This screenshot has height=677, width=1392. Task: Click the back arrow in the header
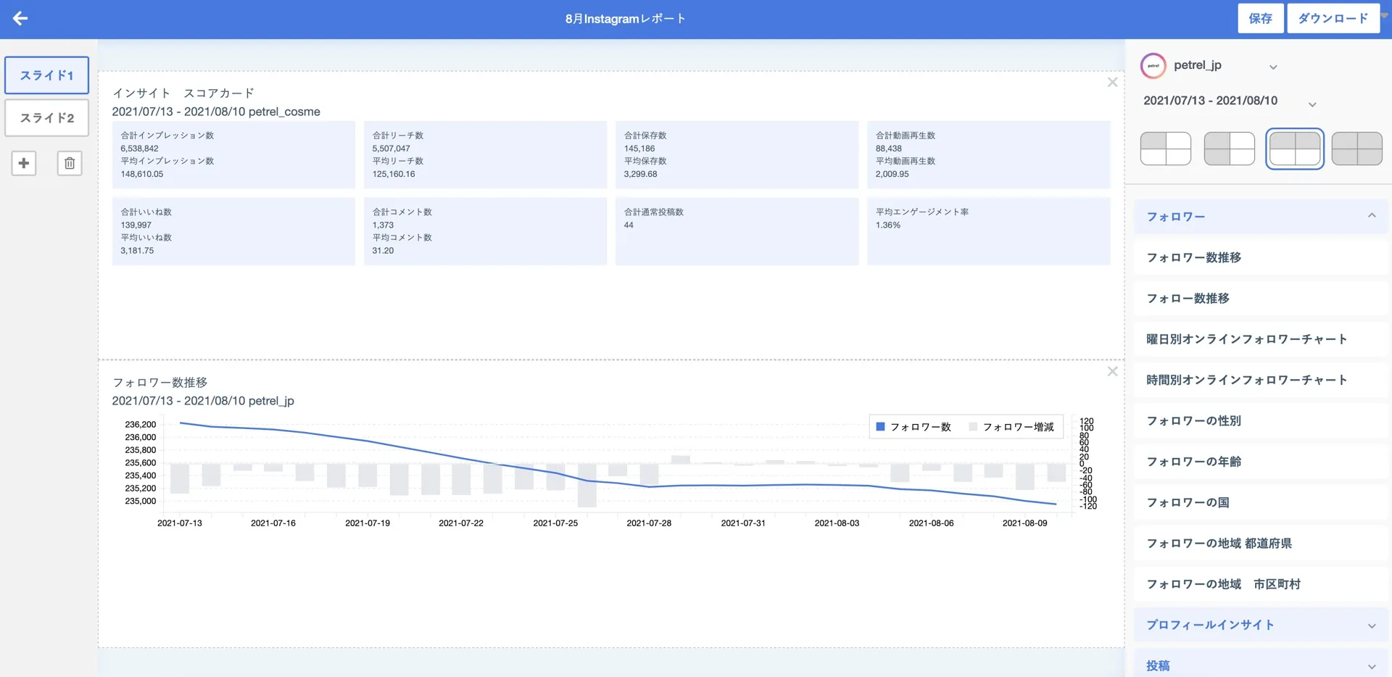(20, 19)
